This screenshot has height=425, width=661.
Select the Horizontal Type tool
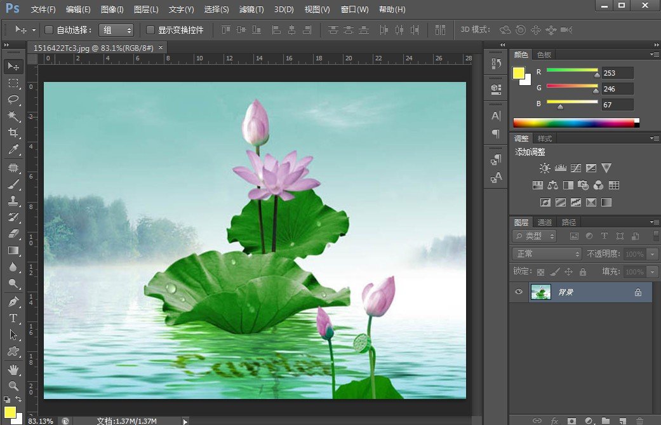pos(13,318)
